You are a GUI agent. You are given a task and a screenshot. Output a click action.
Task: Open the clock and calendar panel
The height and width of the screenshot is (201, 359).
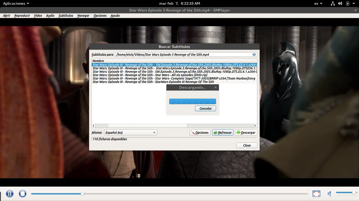point(179,3)
